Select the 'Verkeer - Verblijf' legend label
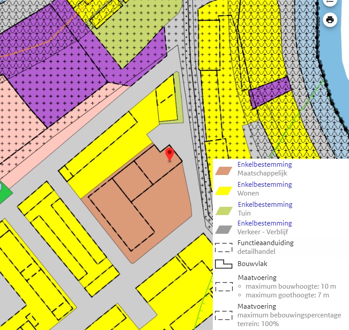349x330 pixels. pos(263,232)
